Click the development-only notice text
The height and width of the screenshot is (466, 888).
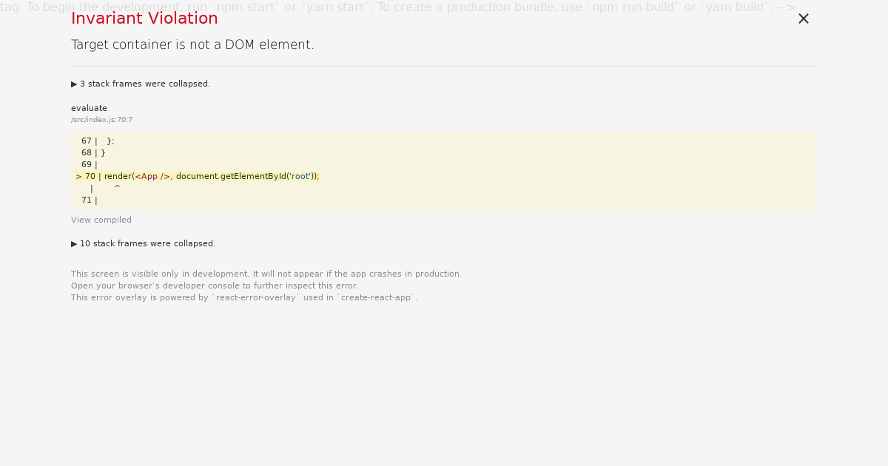click(x=266, y=274)
